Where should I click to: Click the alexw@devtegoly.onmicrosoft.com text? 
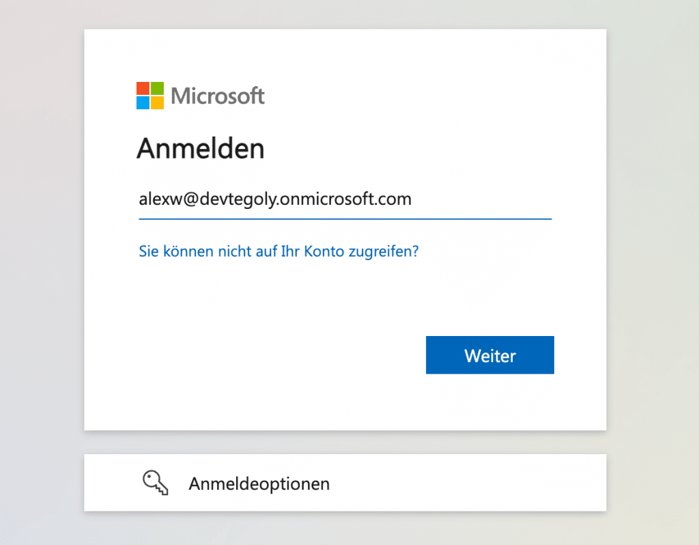point(275,199)
